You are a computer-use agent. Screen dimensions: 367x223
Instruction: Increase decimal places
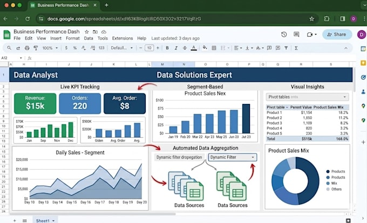coord(93,48)
